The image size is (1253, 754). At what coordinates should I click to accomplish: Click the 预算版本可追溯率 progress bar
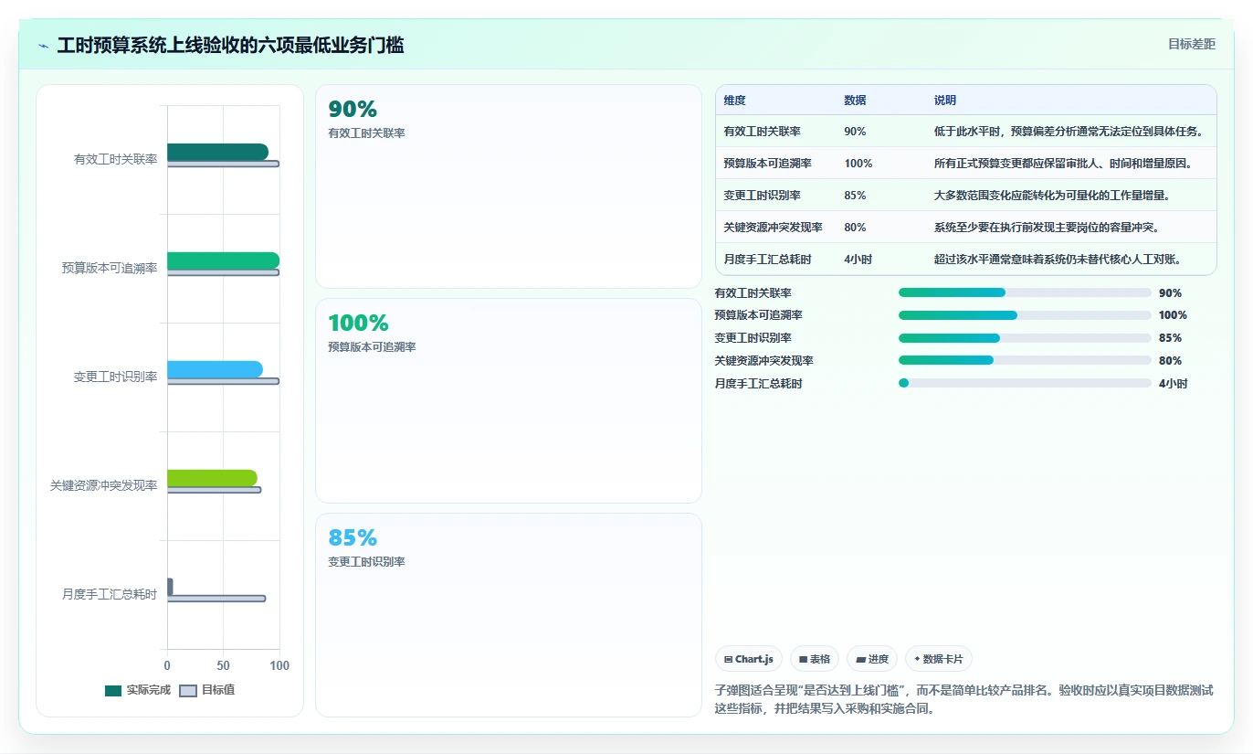pos(1025,315)
